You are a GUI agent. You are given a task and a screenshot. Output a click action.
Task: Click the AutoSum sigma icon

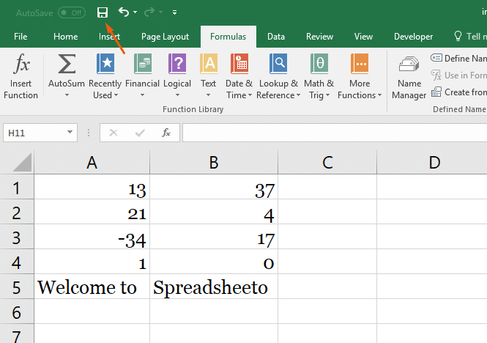67,64
